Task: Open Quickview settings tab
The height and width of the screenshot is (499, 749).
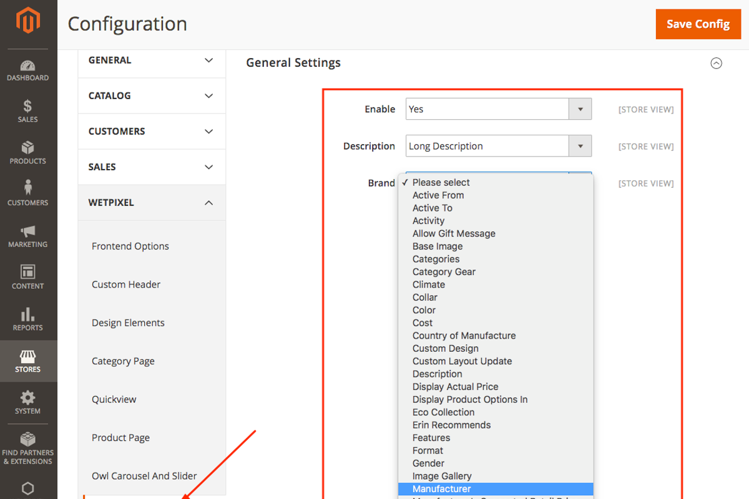Action: [x=114, y=399]
